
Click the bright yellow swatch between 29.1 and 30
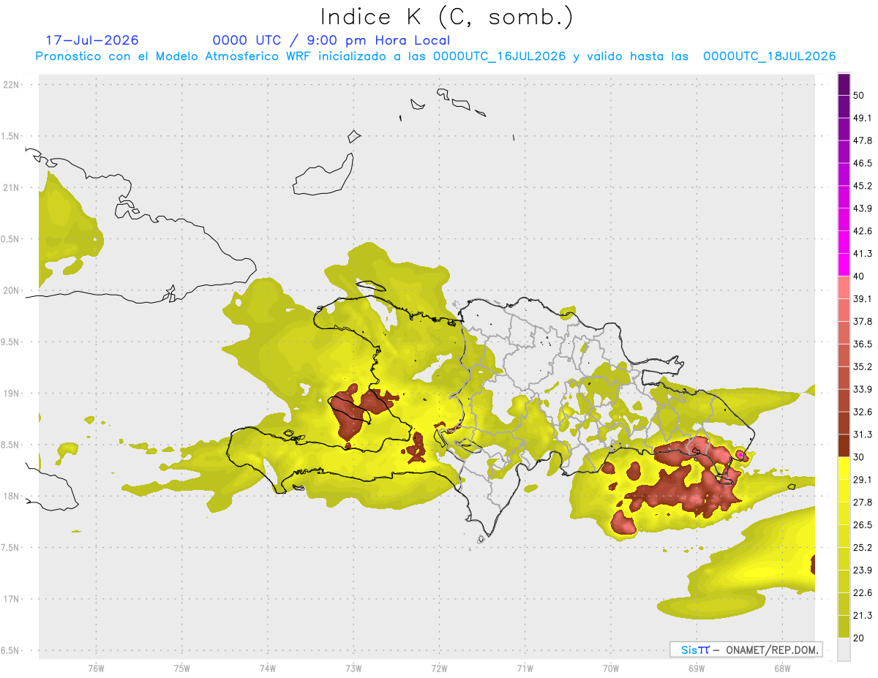tap(844, 468)
